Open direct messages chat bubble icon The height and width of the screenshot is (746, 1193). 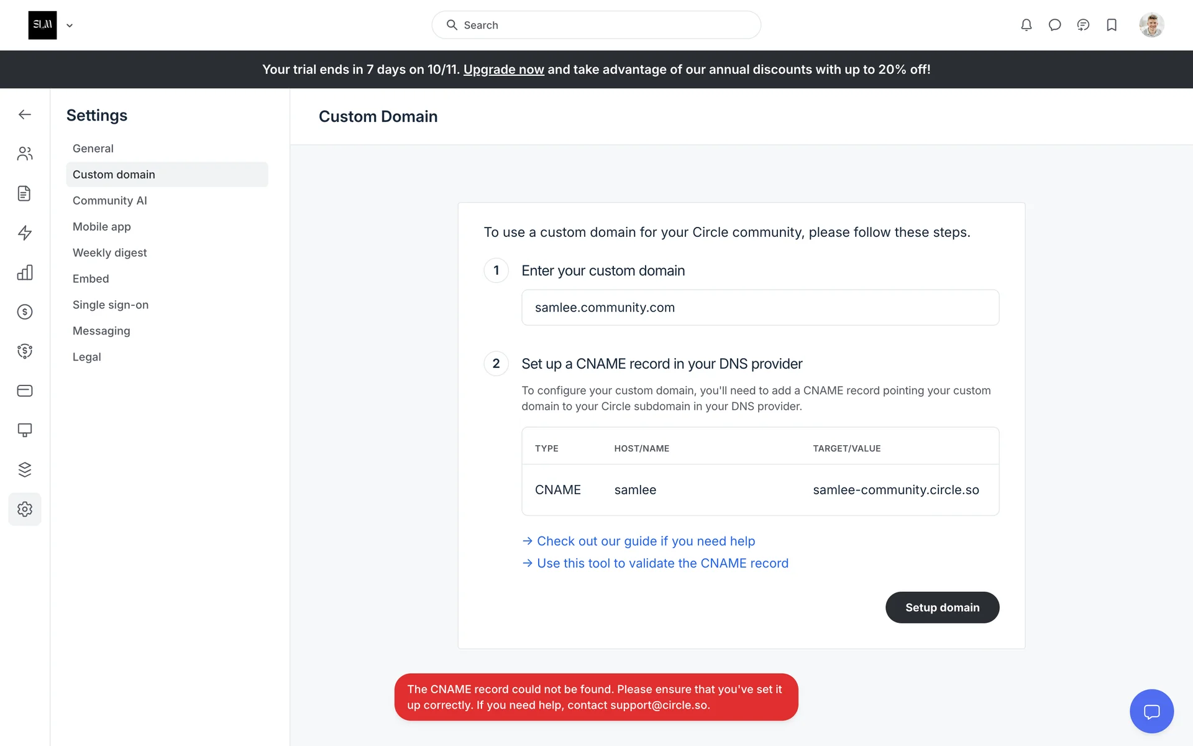click(1054, 25)
